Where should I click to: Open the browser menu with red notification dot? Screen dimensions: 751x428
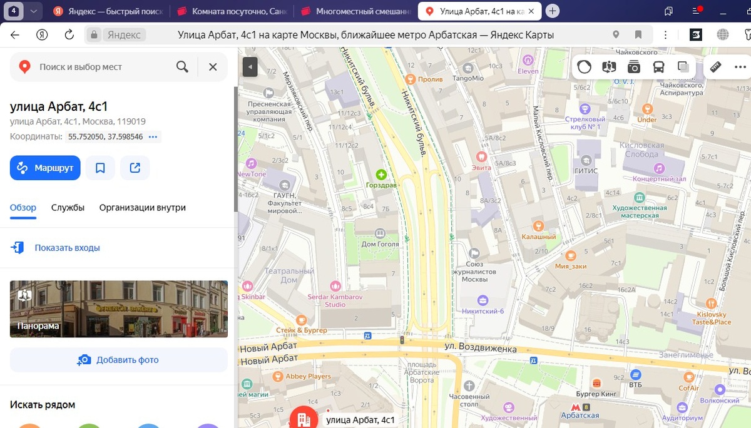click(697, 11)
